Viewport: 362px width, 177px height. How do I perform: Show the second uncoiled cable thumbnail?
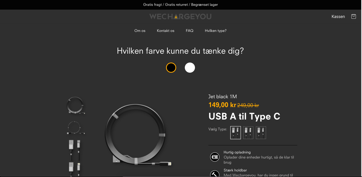pos(75,128)
